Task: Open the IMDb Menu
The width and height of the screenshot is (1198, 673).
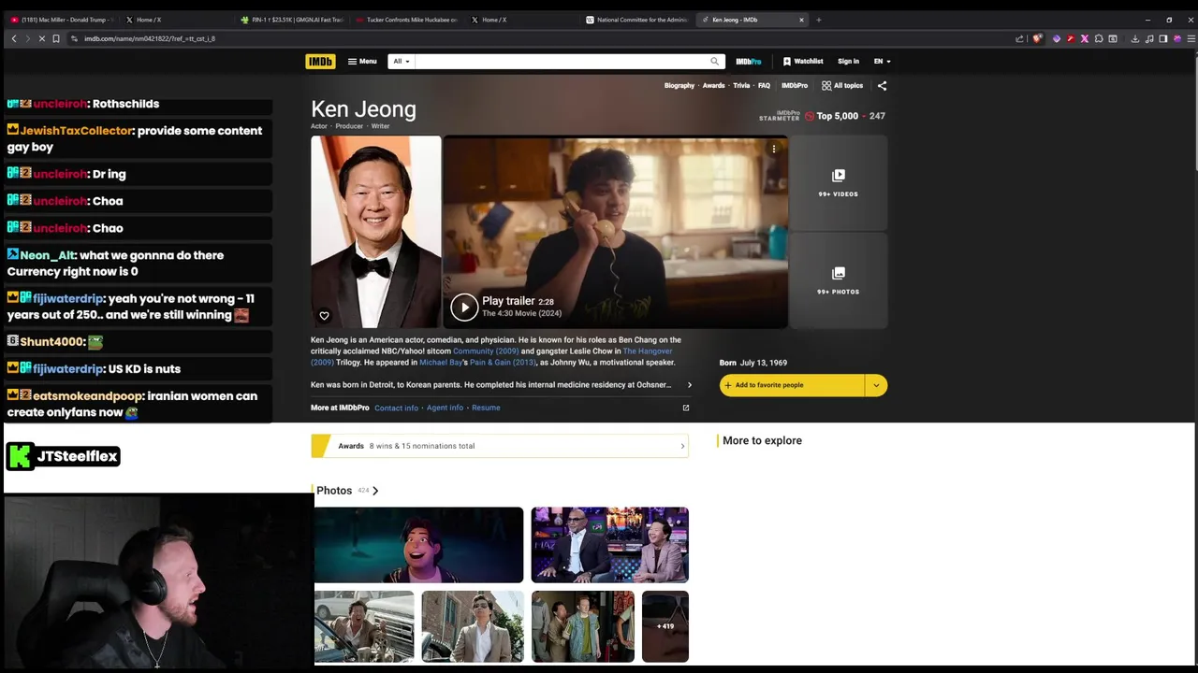Action: pyautogui.click(x=362, y=62)
